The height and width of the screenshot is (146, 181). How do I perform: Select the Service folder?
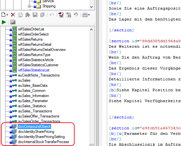pyautogui.click(x=48, y=1)
